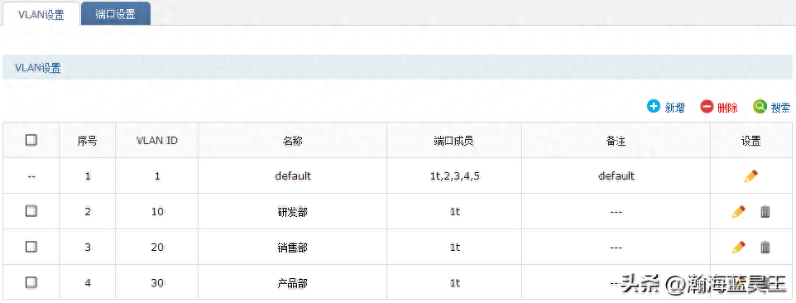Screen dimensions: 796x303
Task: Click the 新增 plus icon
Action: pyautogui.click(x=653, y=107)
